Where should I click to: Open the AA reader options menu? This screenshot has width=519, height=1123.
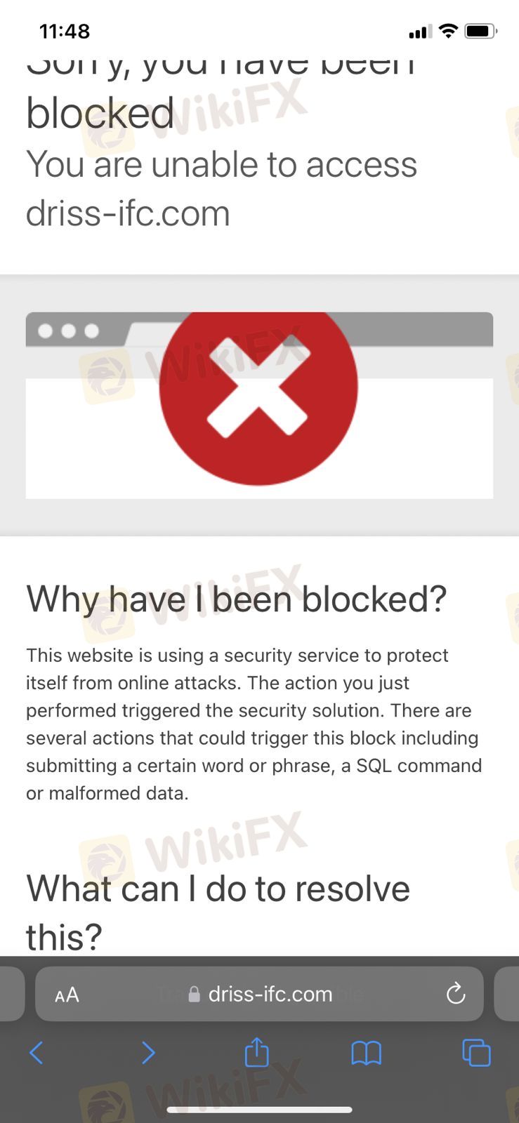coord(67,995)
